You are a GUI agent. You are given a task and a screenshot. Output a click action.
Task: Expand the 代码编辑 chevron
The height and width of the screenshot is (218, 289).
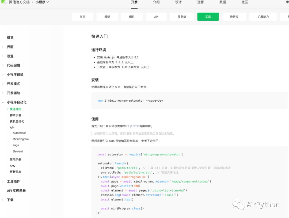[3, 65]
